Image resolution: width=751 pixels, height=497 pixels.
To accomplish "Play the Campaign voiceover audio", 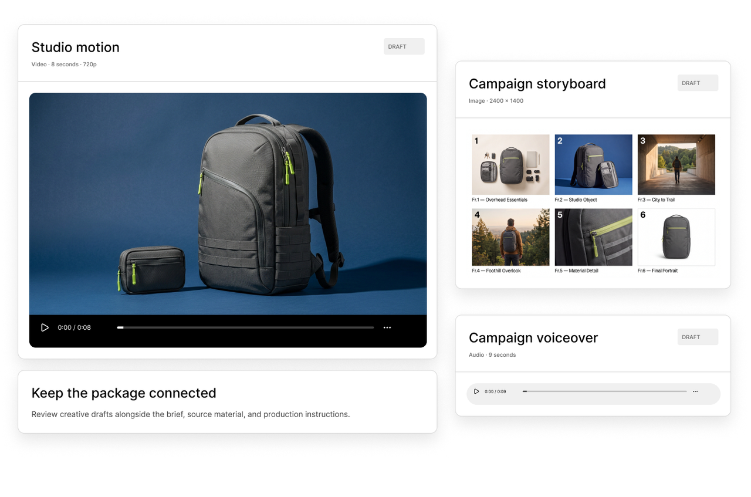I will (476, 391).
